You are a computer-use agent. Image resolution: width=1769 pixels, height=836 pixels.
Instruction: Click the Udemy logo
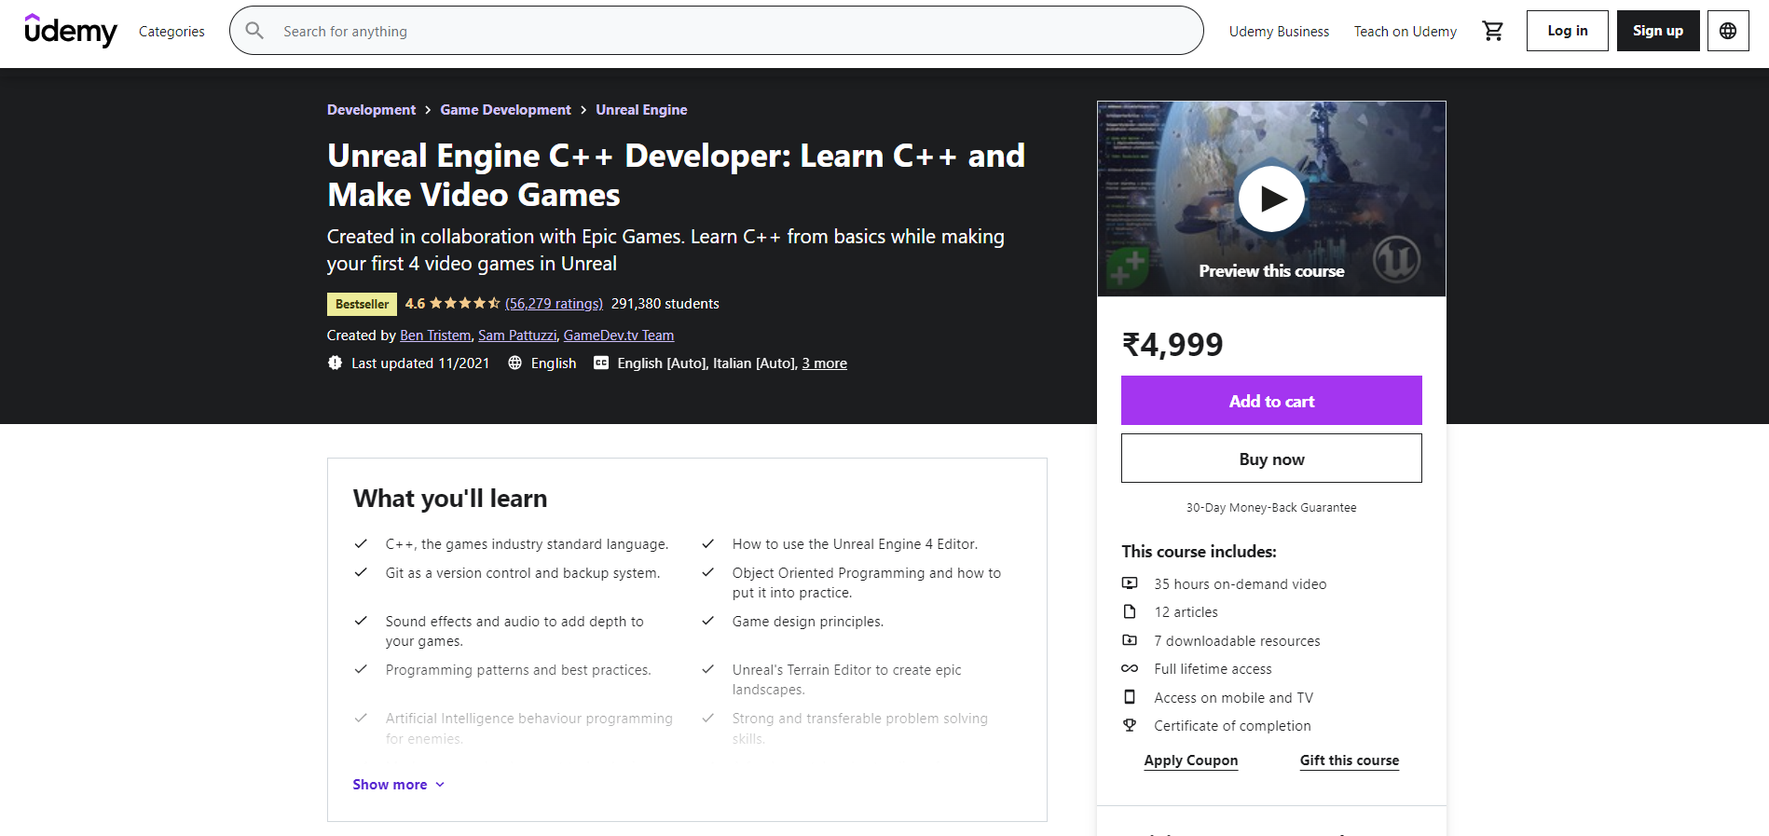(x=71, y=31)
